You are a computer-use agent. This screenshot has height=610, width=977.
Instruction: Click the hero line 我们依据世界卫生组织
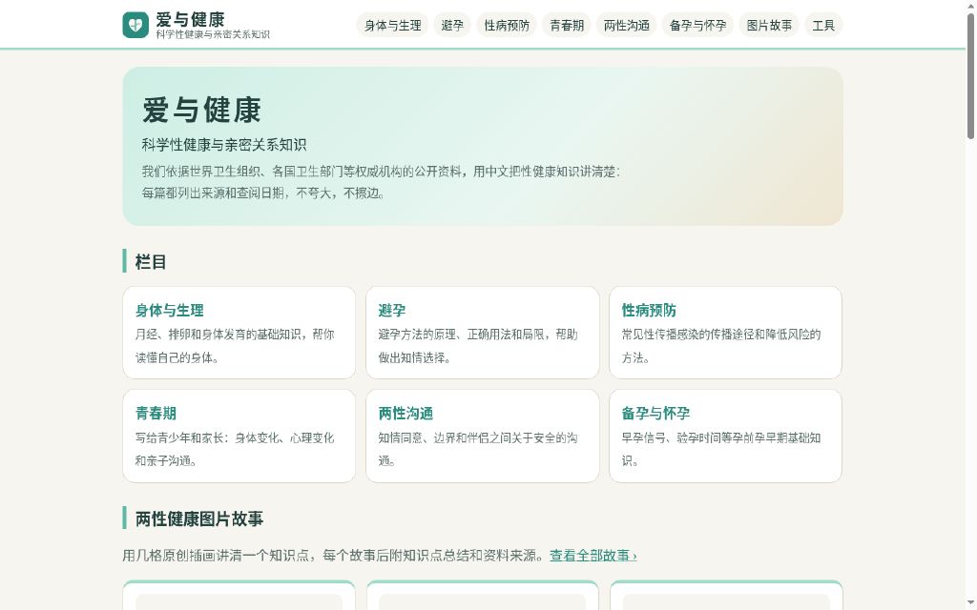[x=199, y=172]
